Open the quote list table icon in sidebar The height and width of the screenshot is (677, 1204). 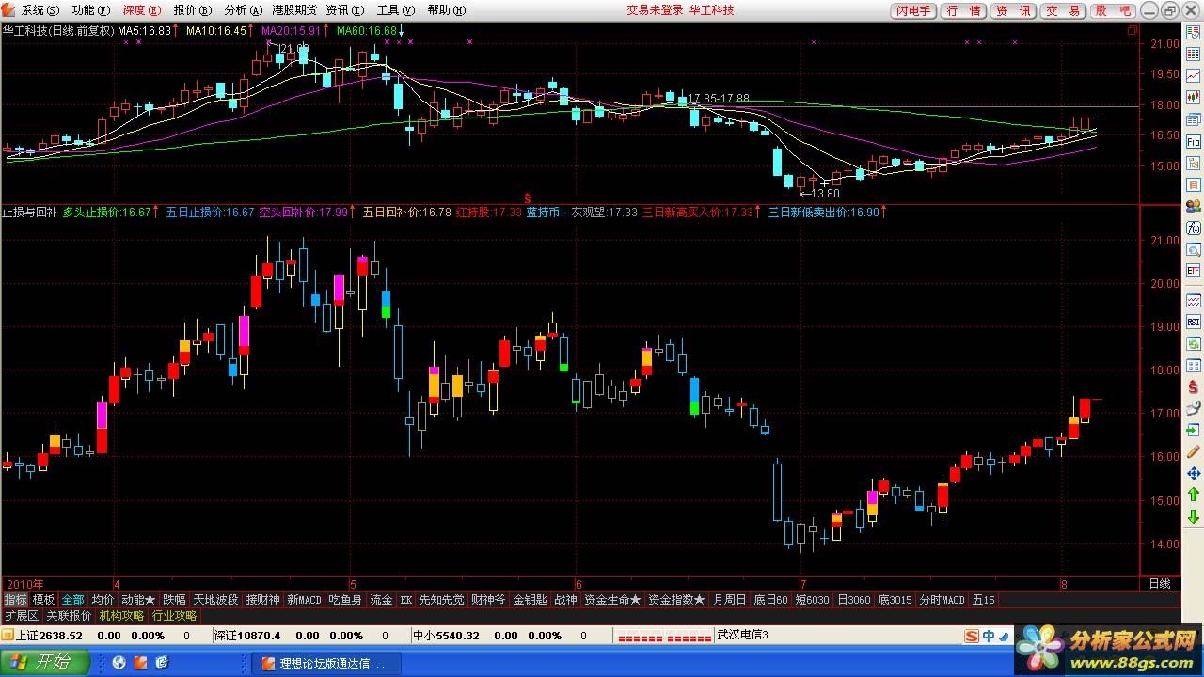[1194, 55]
